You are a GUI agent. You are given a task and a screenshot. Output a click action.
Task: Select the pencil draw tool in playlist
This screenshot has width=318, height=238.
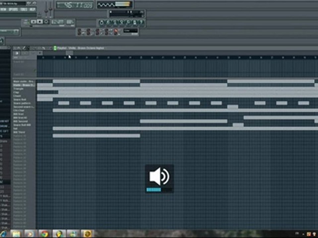(x=24, y=48)
